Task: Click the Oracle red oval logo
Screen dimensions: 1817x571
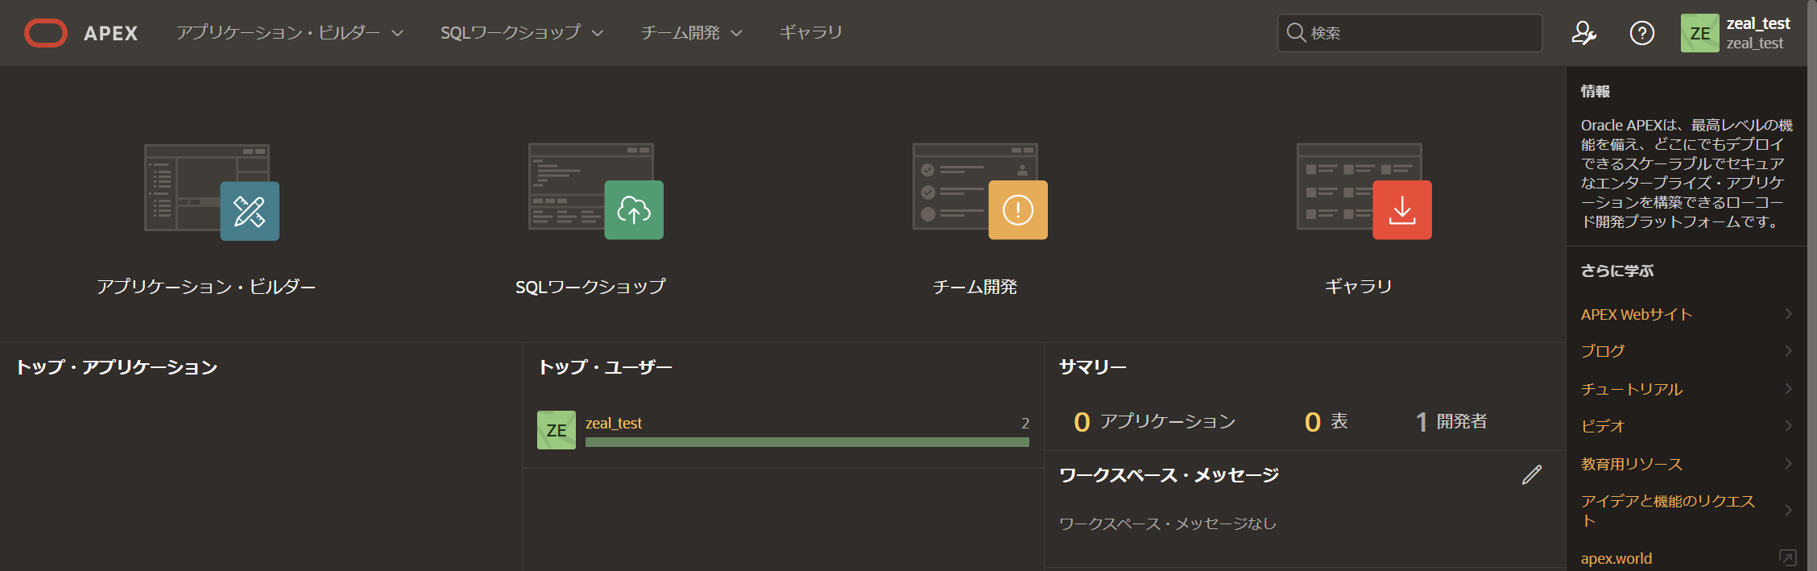Action: coord(46,33)
